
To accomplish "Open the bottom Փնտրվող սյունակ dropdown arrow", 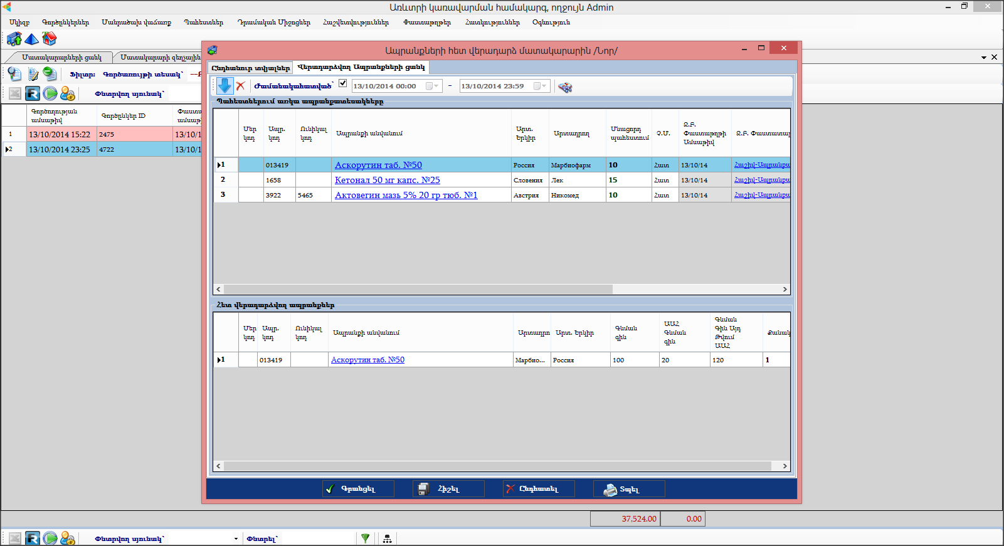I will [236, 539].
